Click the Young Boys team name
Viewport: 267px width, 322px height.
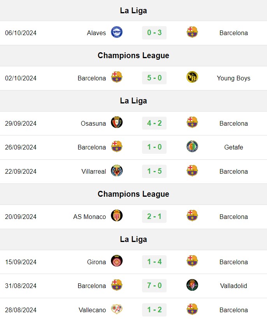tap(234, 78)
